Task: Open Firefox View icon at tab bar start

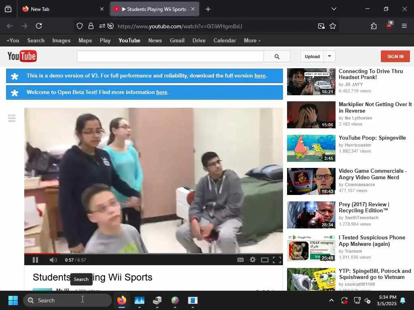Action: point(8,9)
